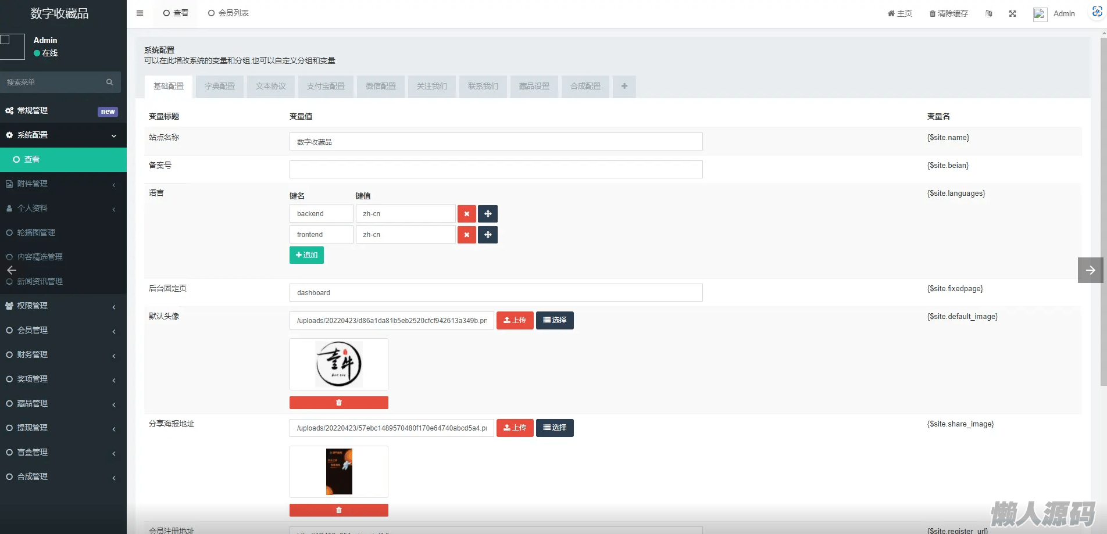Delete the default avatar image with the trash bar
Screen dimensions: 1107x534
pos(339,403)
